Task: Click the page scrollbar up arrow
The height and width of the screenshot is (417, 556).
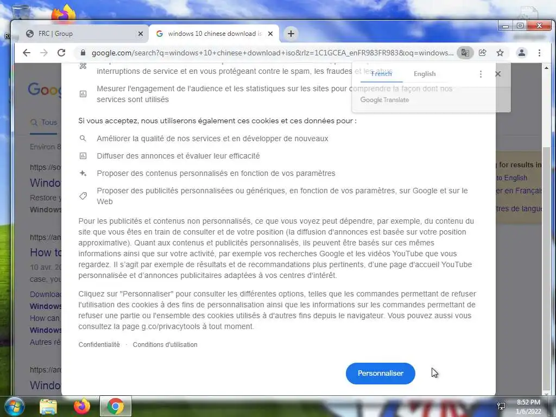Action: pyautogui.click(x=546, y=68)
